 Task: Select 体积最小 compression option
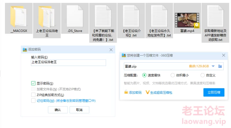172,75
